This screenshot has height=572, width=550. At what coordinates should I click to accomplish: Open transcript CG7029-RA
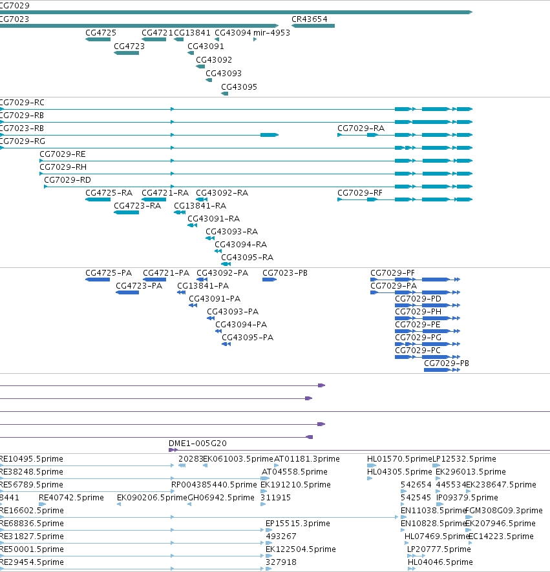click(405, 135)
